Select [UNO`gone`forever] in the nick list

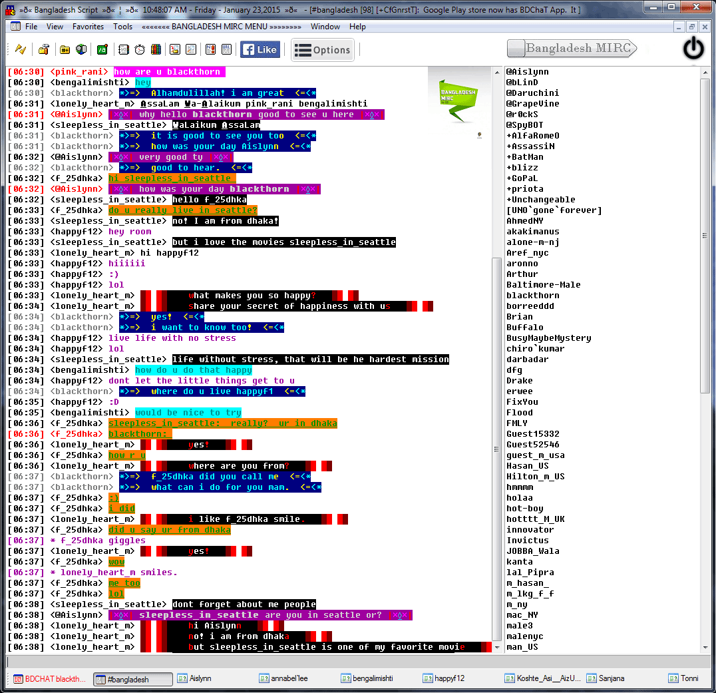click(x=554, y=210)
